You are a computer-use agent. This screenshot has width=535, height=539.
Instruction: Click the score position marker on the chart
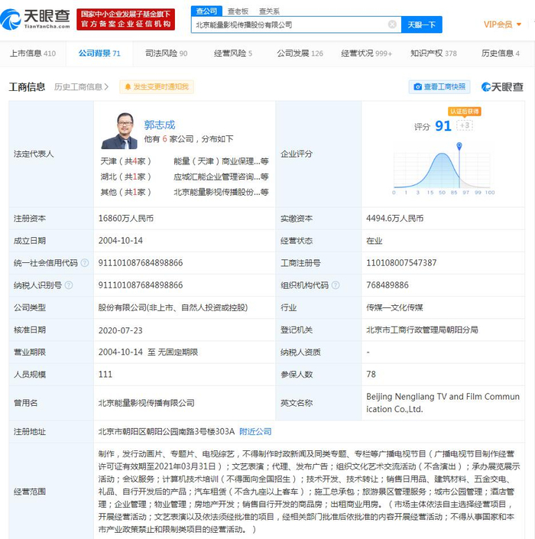tap(459, 146)
